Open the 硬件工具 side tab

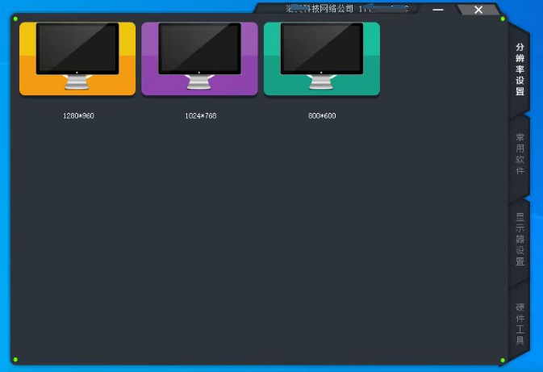520,324
